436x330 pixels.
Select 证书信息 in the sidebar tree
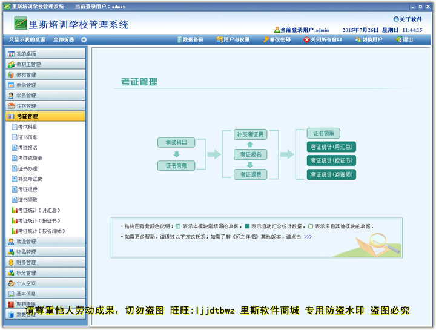pyautogui.click(x=24, y=137)
